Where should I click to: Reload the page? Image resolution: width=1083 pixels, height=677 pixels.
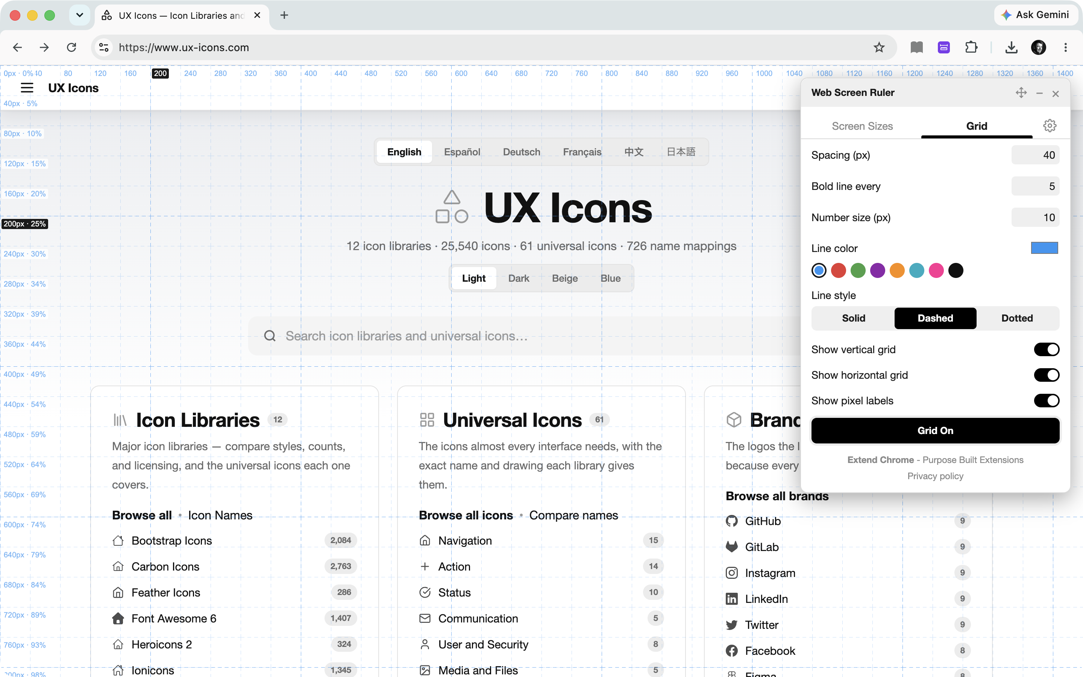(71, 47)
